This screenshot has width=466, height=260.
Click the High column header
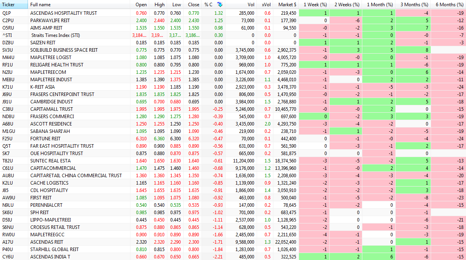[159, 4]
